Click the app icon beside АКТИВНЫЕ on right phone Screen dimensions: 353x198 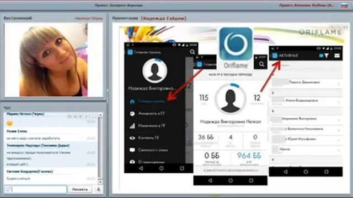pyautogui.click(x=275, y=56)
